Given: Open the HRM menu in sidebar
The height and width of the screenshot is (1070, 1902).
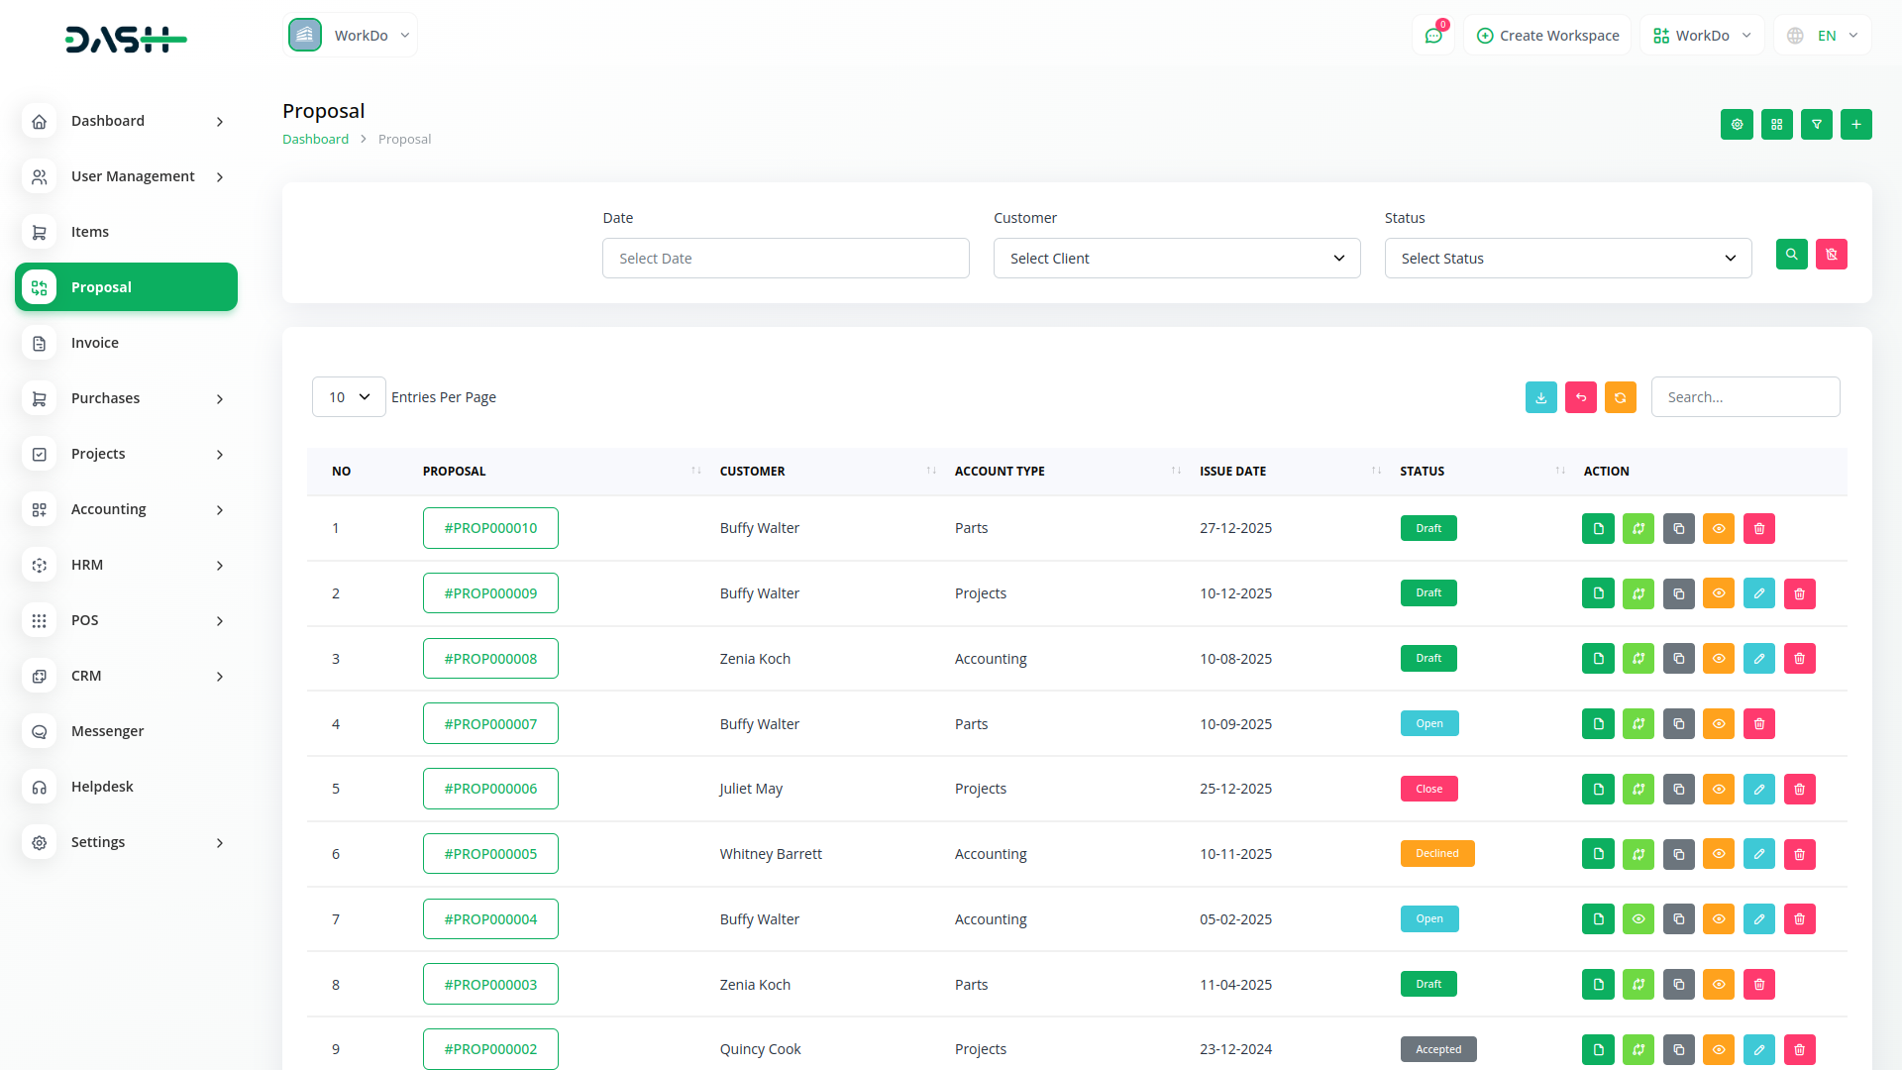Looking at the screenshot, I should click(x=127, y=565).
